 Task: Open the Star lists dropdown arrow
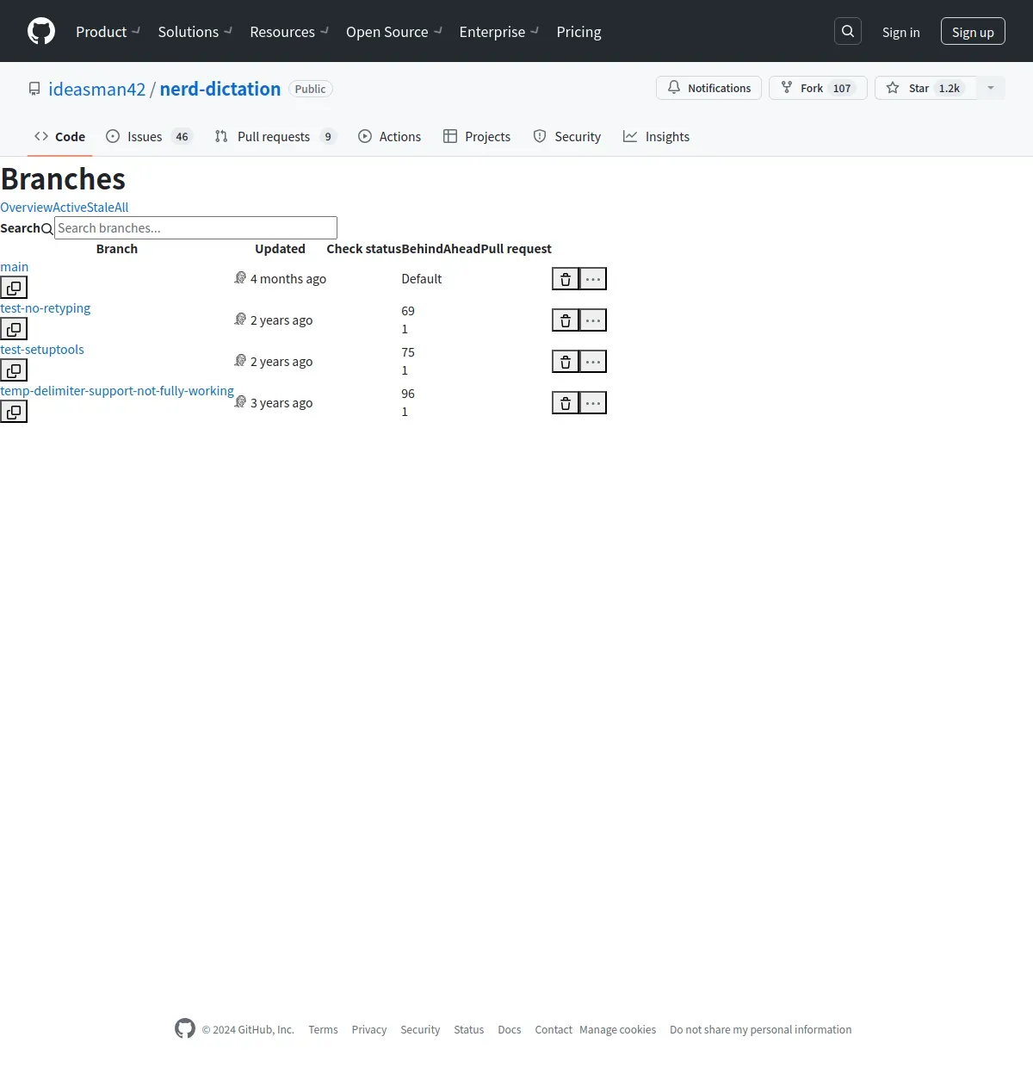point(991,88)
